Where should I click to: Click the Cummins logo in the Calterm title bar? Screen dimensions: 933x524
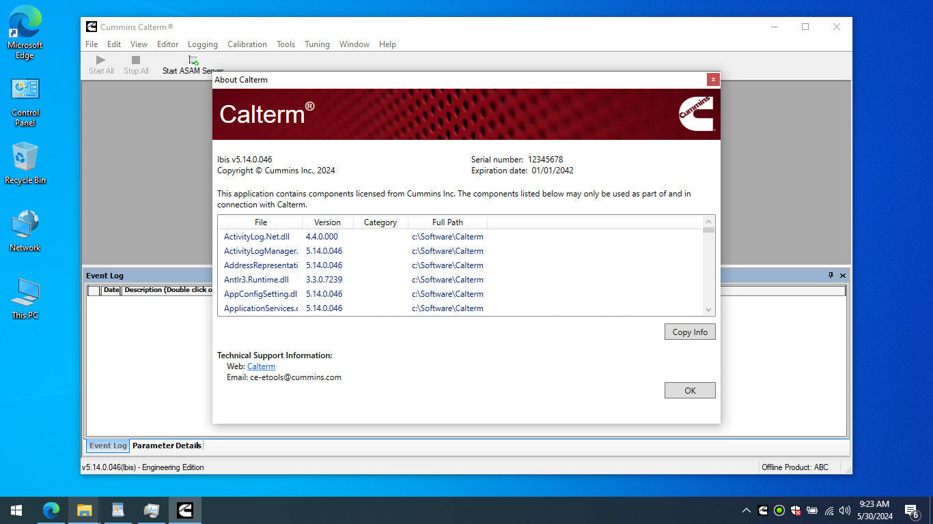92,27
